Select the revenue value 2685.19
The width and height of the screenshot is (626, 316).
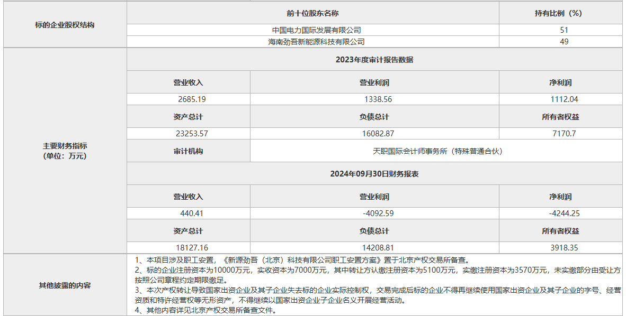pos(192,99)
